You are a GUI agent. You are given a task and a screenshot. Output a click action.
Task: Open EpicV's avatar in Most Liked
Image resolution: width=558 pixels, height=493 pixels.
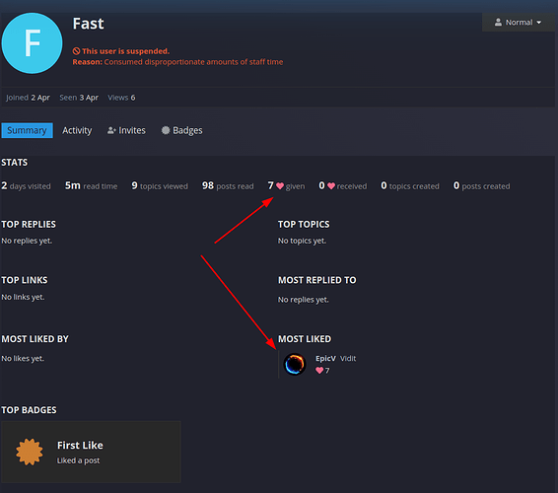[295, 364]
